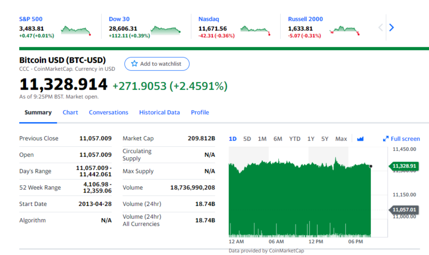Click Nasdaq change -42.31 (-0.36%)
429x255 pixels.
point(216,36)
